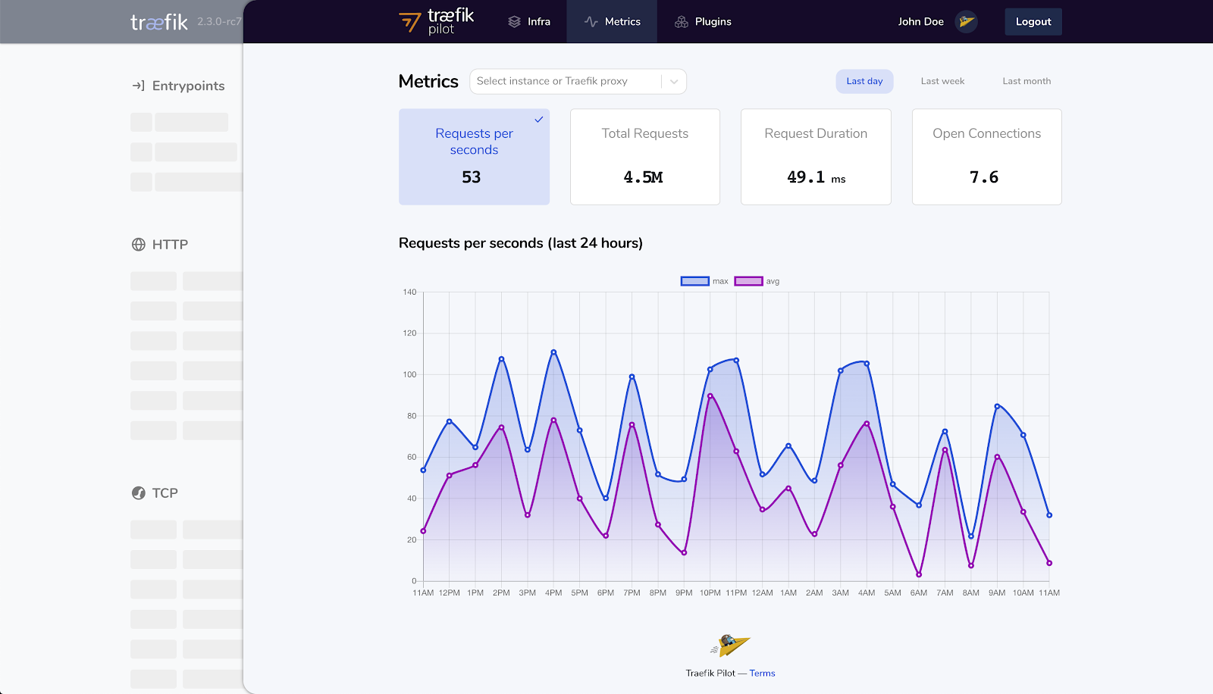
Task: Select the Total Requests card
Action: tap(645, 157)
